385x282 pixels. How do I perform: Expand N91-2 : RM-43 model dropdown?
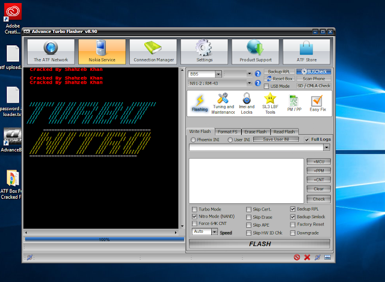coord(250,83)
